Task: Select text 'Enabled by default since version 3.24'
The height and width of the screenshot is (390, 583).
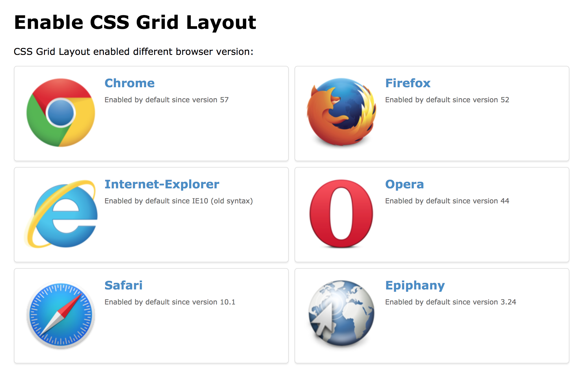Action: click(x=451, y=302)
